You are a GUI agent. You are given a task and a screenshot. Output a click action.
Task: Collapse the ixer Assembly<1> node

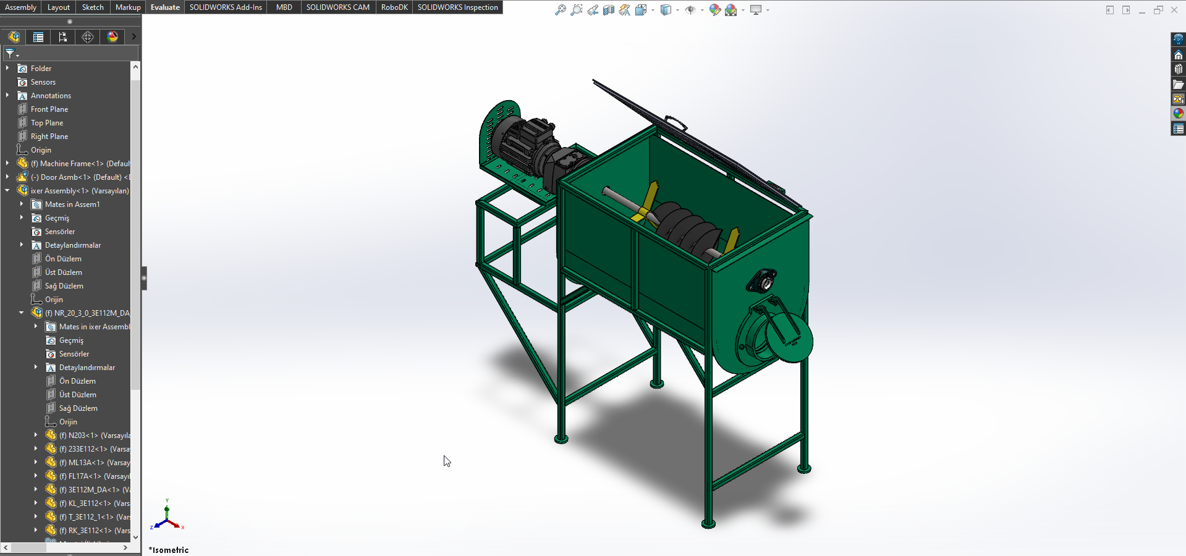tap(7, 190)
